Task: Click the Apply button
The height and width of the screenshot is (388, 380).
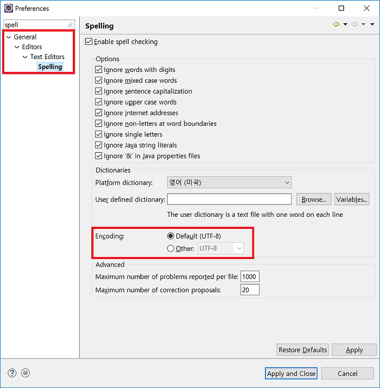Action: click(x=354, y=349)
